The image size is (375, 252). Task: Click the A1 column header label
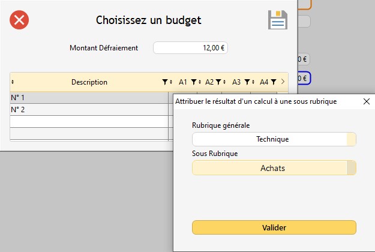coord(183,82)
